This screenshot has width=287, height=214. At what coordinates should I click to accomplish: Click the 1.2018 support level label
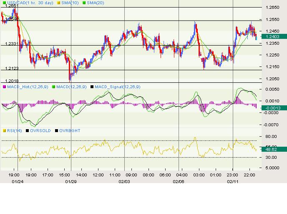(x=12, y=81)
